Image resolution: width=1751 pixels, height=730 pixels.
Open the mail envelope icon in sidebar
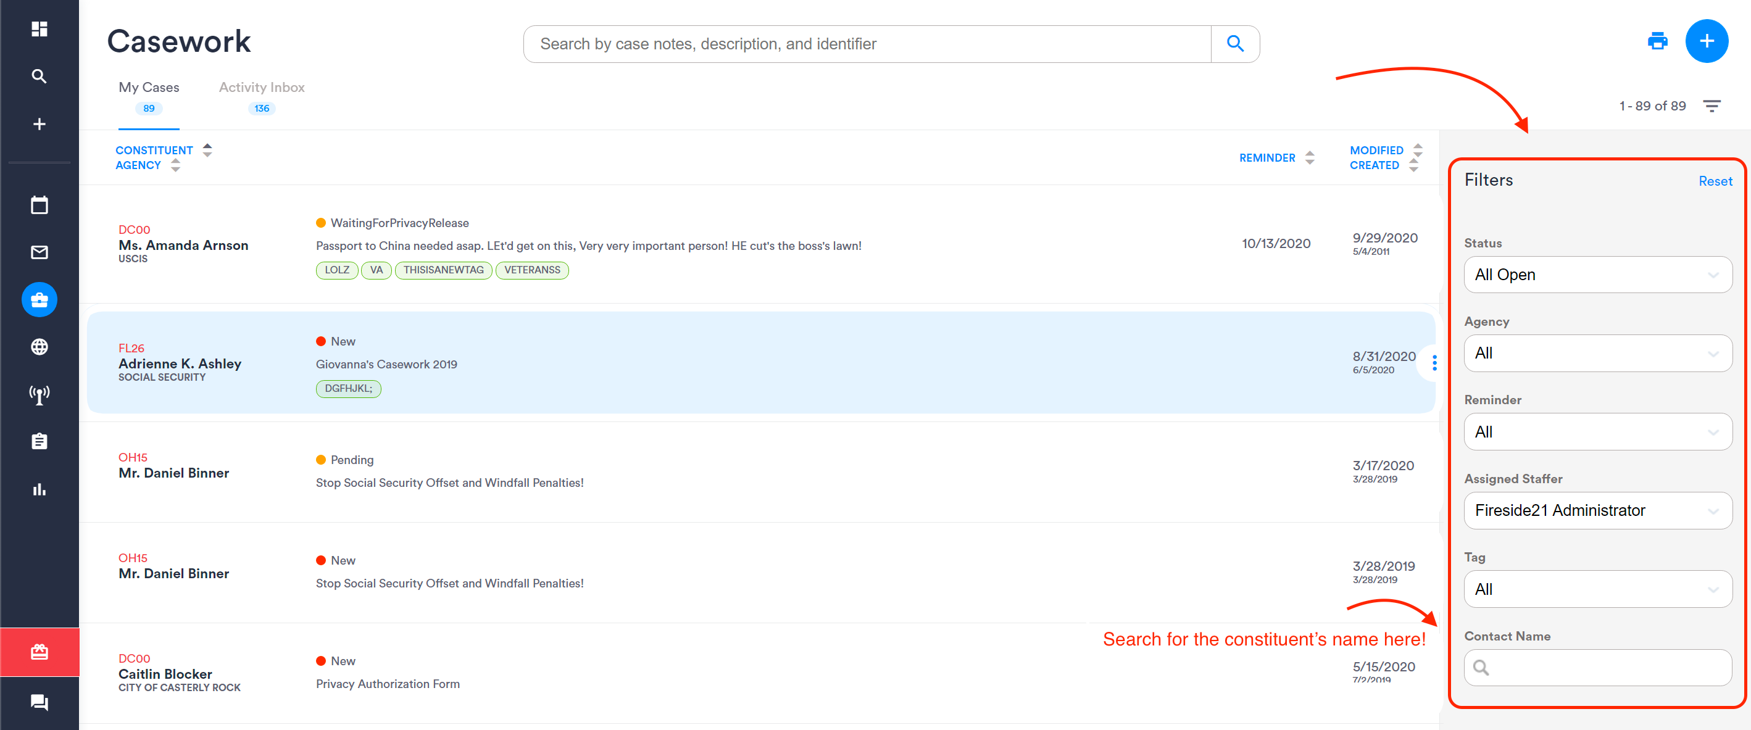click(40, 252)
